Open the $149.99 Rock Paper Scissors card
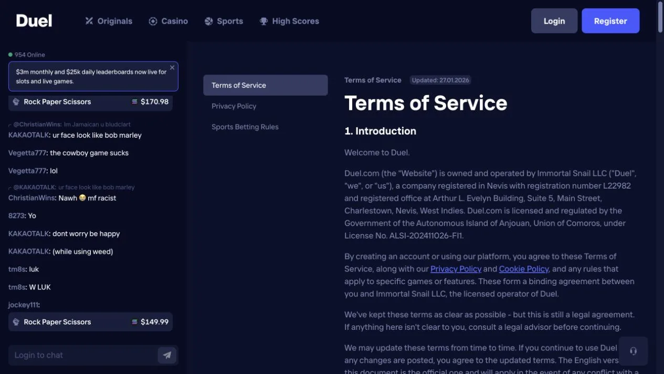Image resolution: width=664 pixels, height=374 pixels. [x=90, y=322]
